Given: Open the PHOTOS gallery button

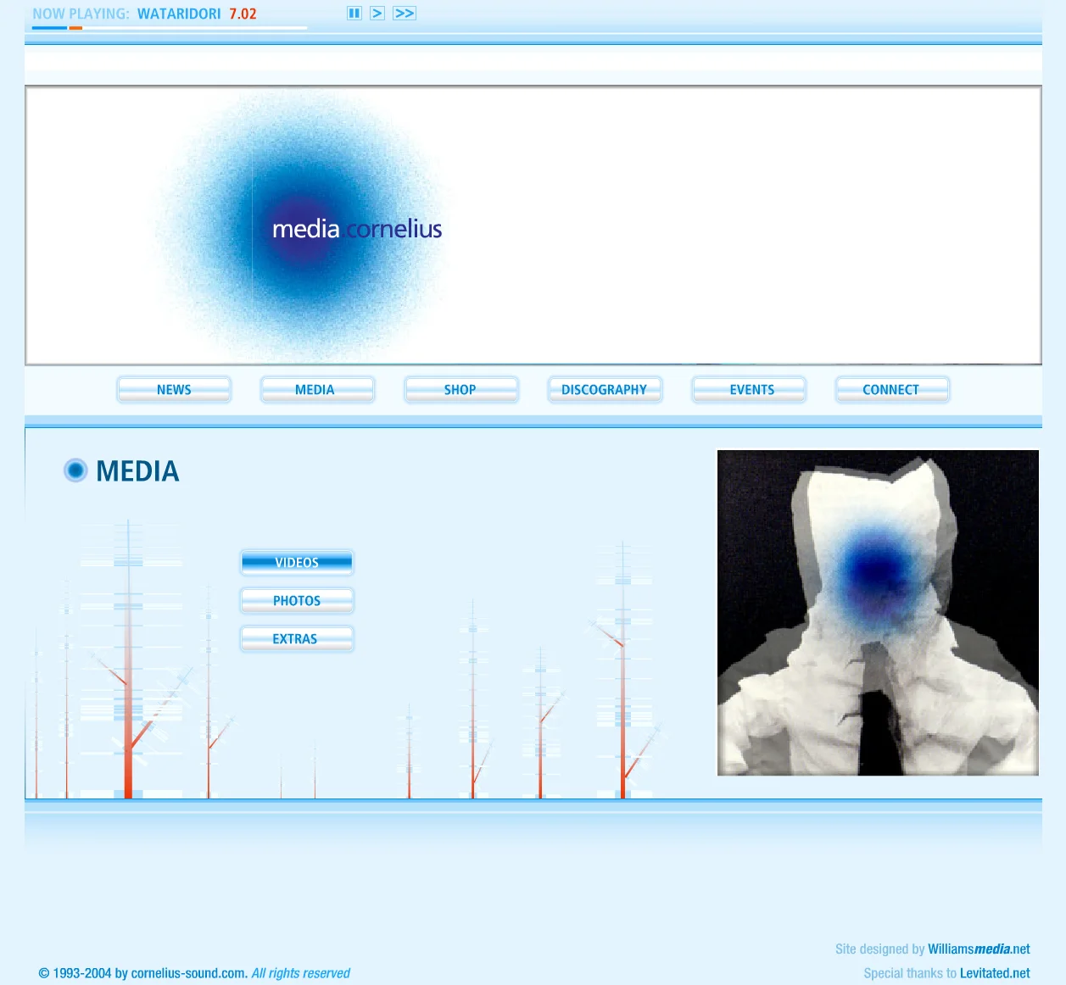Looking at the screenshot, I should click(x=297, y=601).
